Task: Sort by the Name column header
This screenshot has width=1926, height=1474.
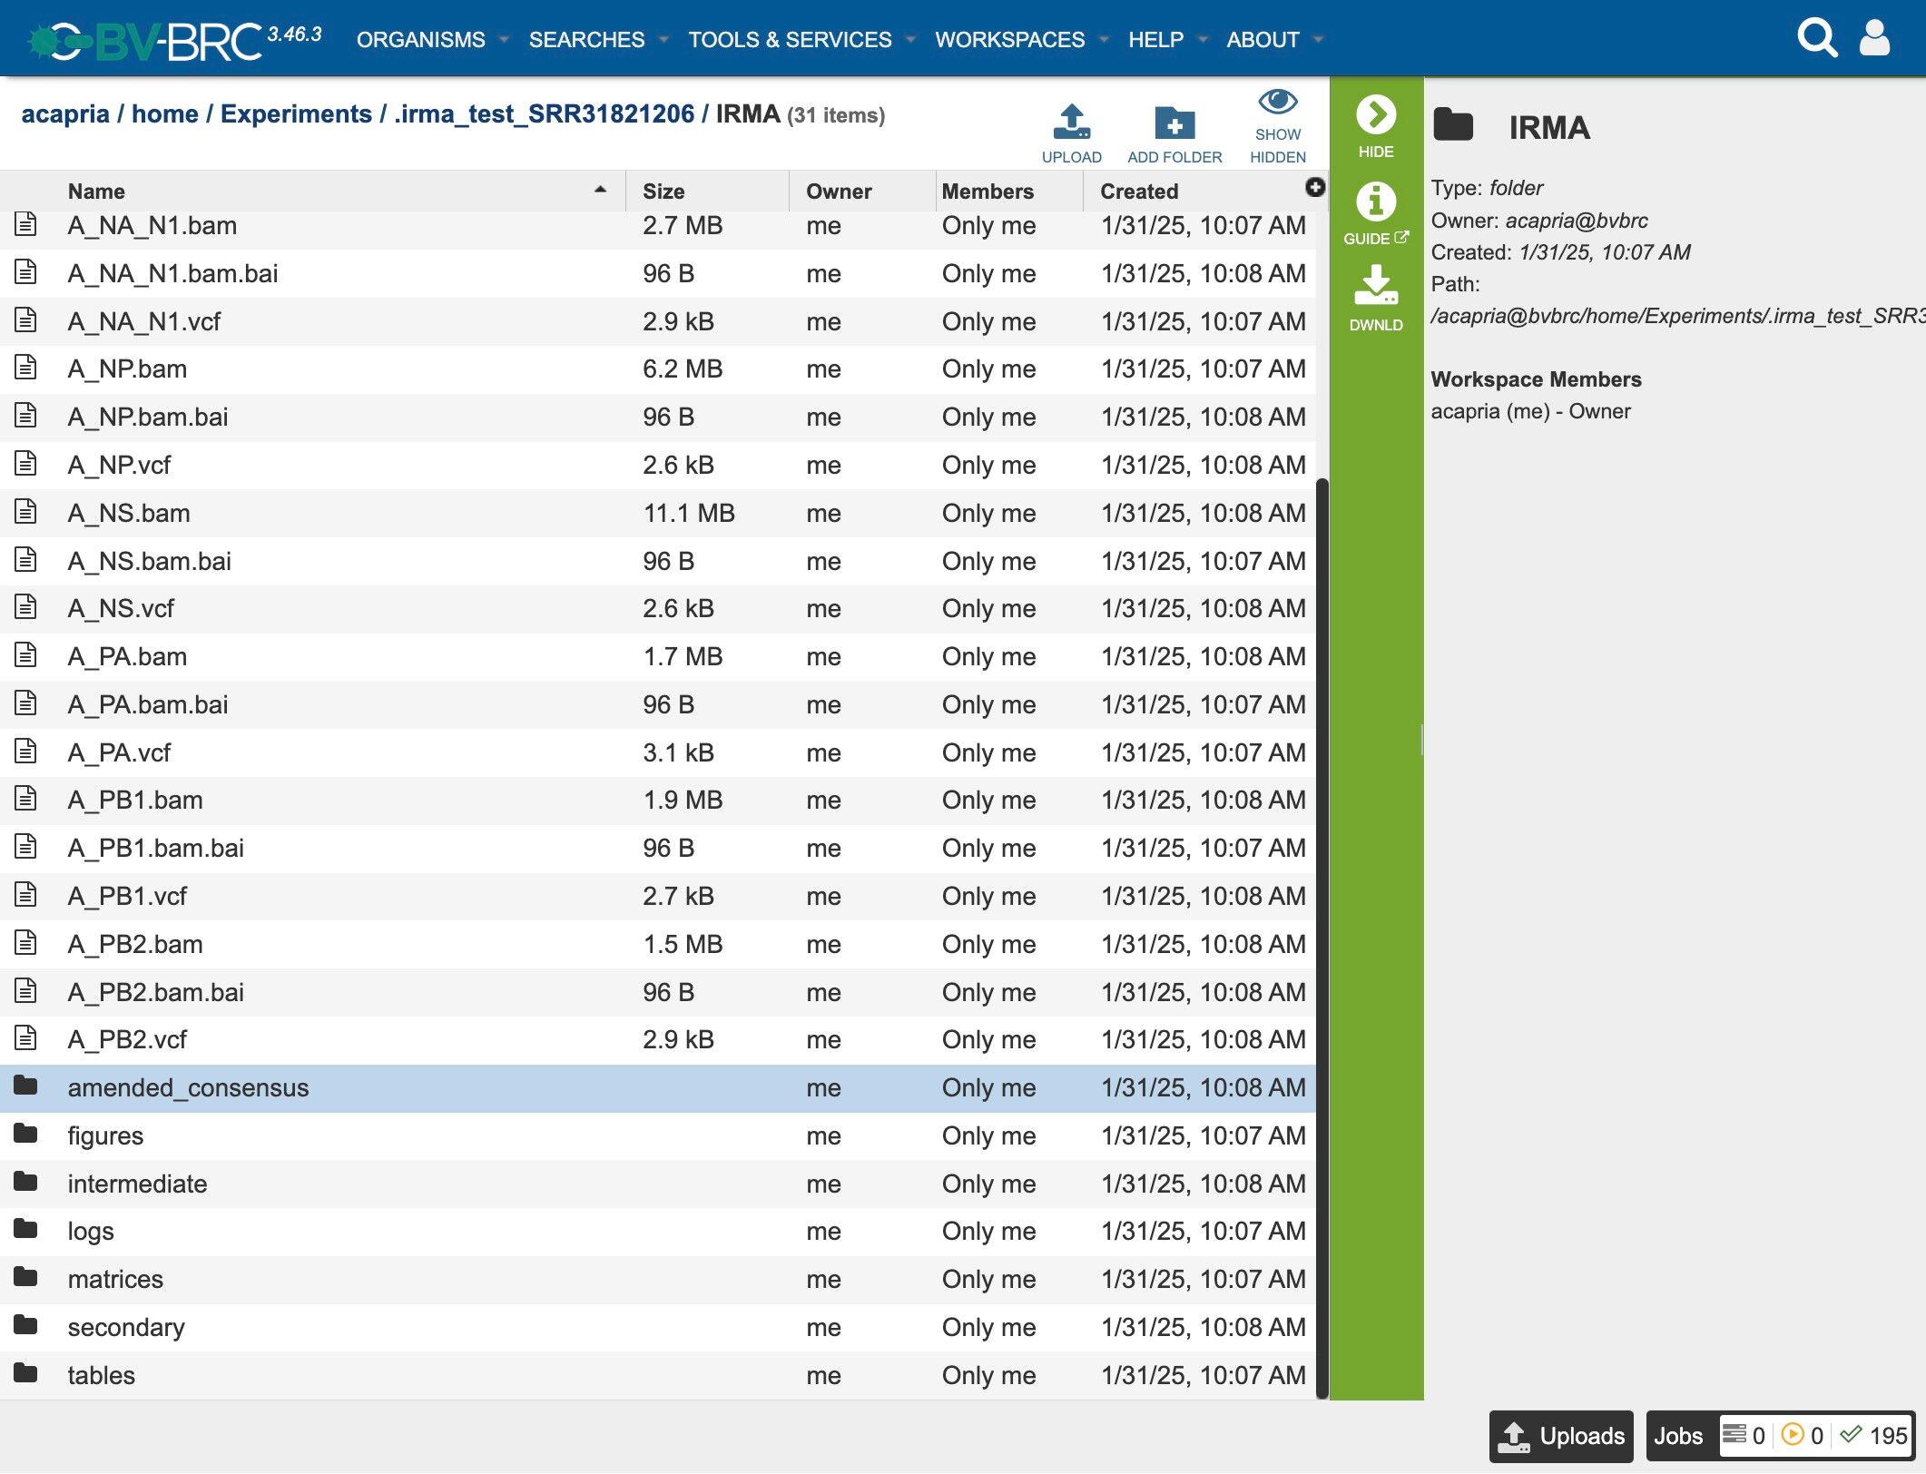Action: tap(96, 192)
